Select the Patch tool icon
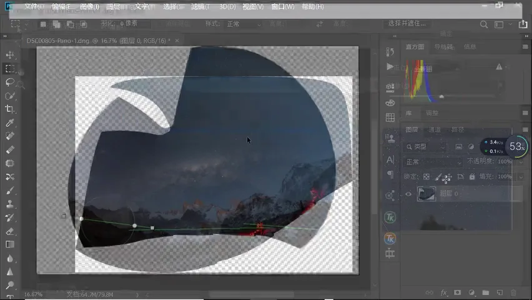 (9, 163)
